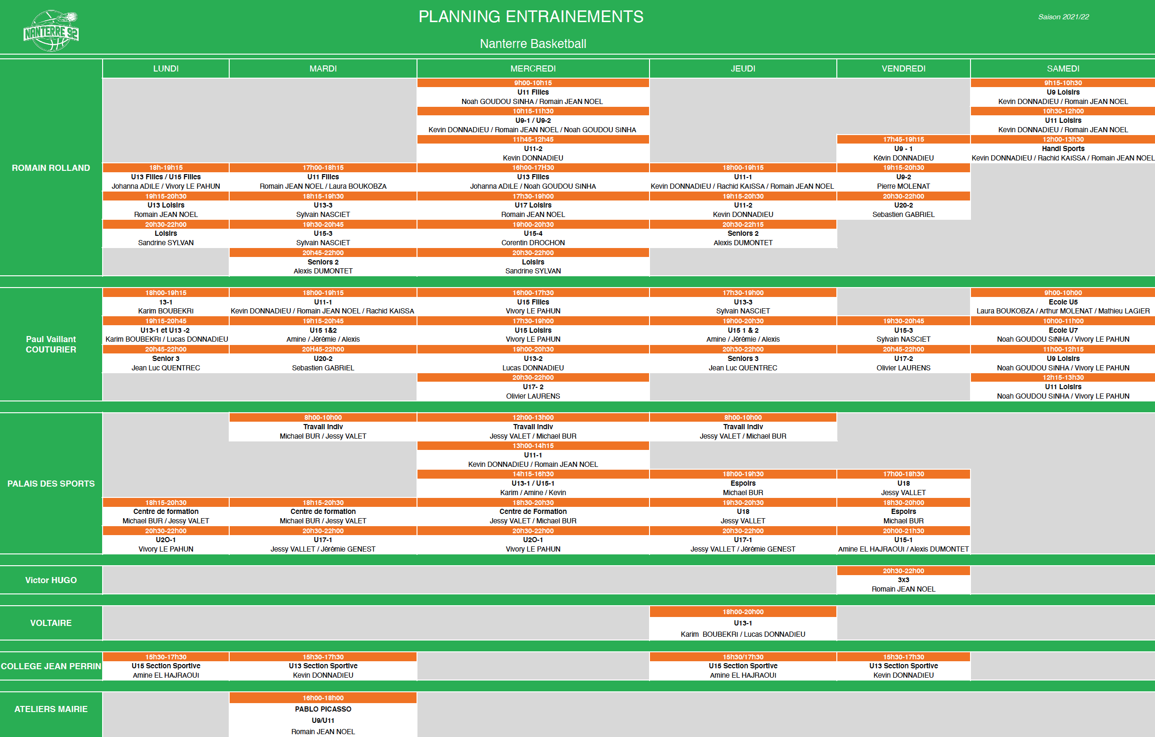Screen dimensions: 1155x737
Task: Click the Nanterre 92 logo
Action: pos(51,31)
